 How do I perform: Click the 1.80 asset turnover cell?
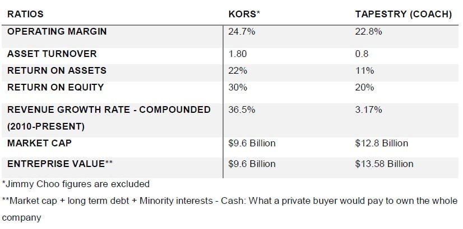pos(238,54)
